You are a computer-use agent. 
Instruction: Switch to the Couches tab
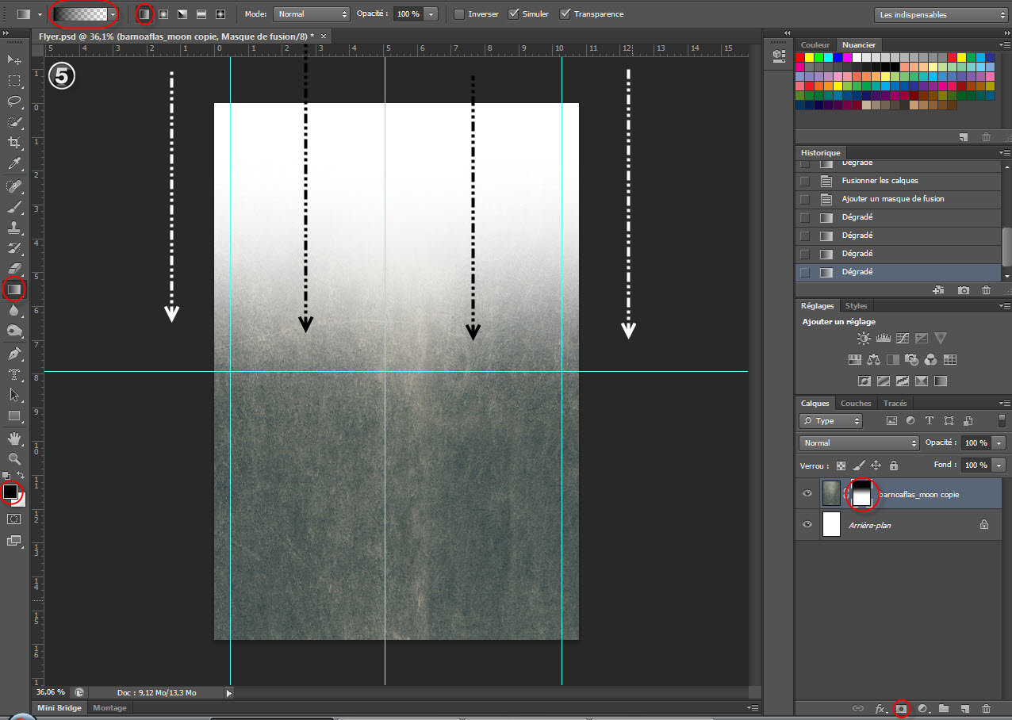[x=855, y=404]
